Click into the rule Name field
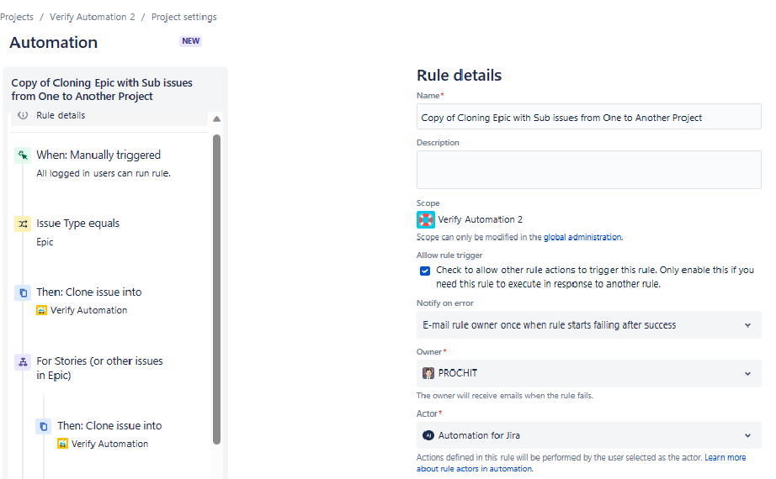 click(x=589, y=117)
